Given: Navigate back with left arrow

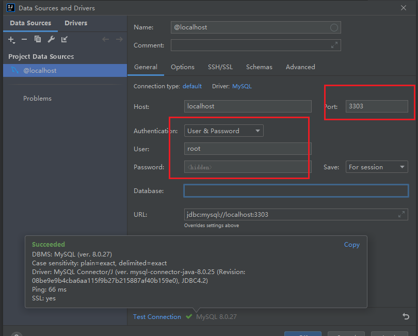Looking at the screenshot, I should (x=106, y=39).
